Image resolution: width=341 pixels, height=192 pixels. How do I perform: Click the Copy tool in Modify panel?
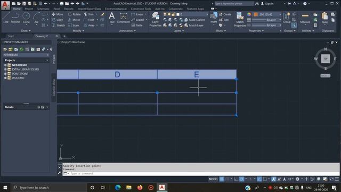coord(58,20)
